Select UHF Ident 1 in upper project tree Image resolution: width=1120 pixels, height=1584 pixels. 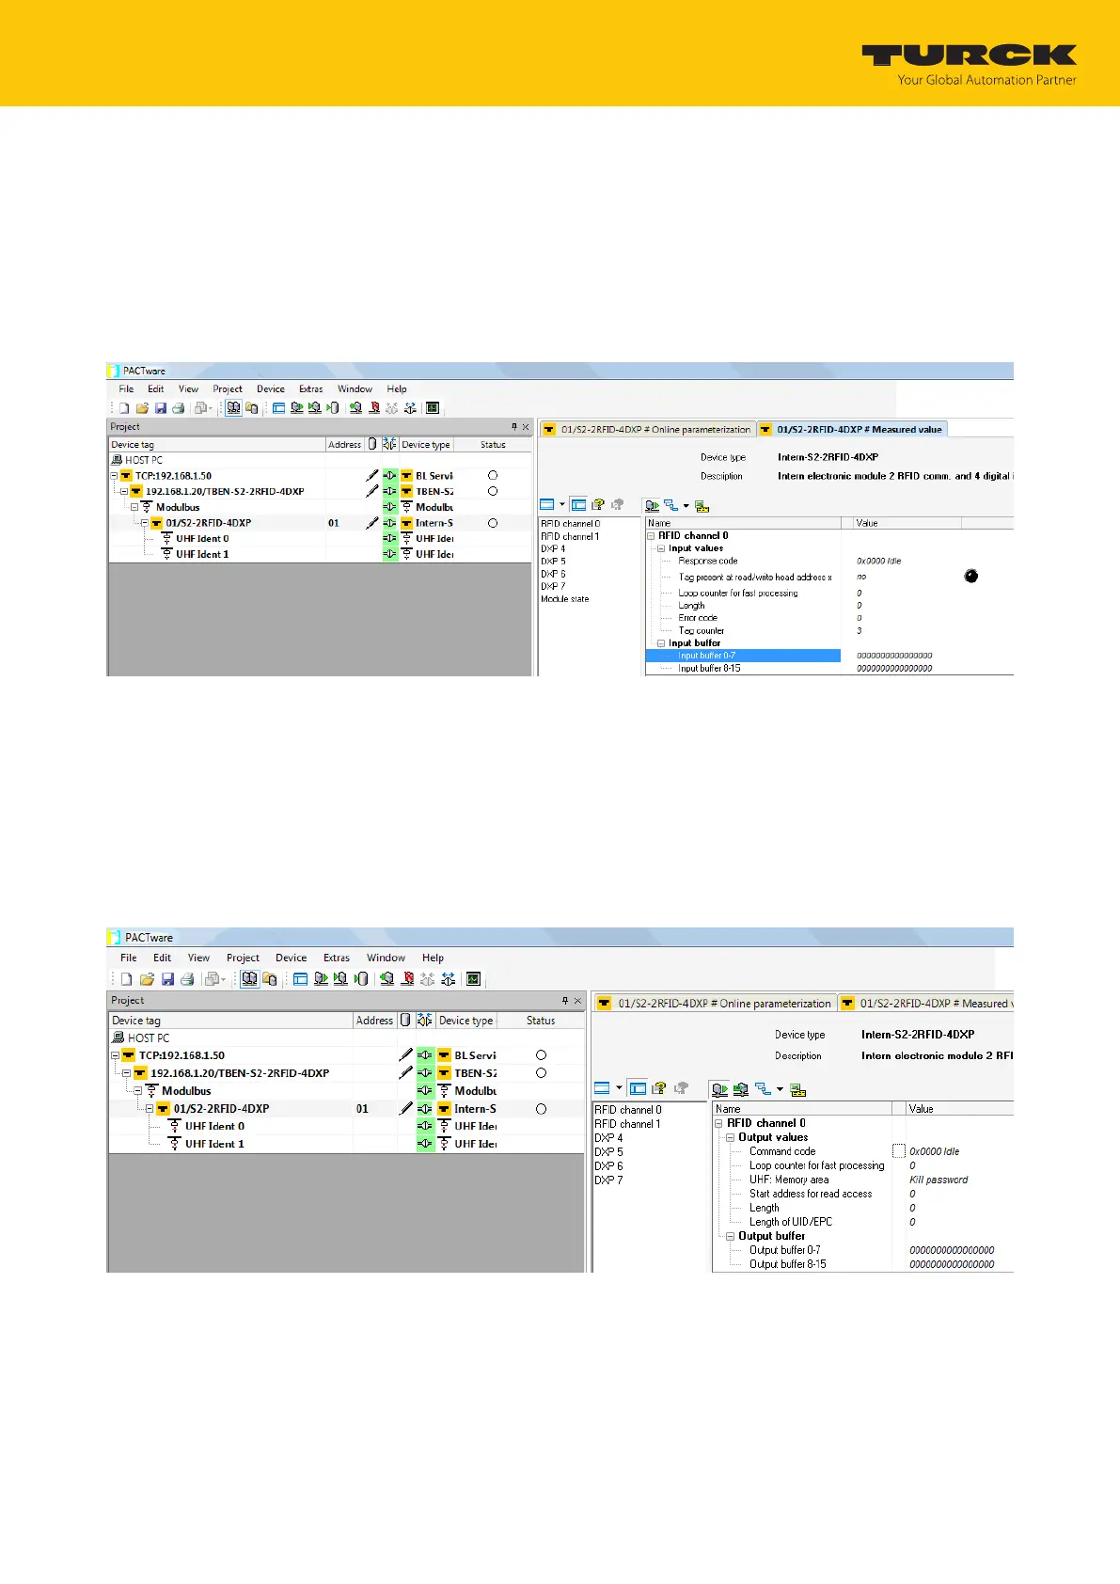202,554
